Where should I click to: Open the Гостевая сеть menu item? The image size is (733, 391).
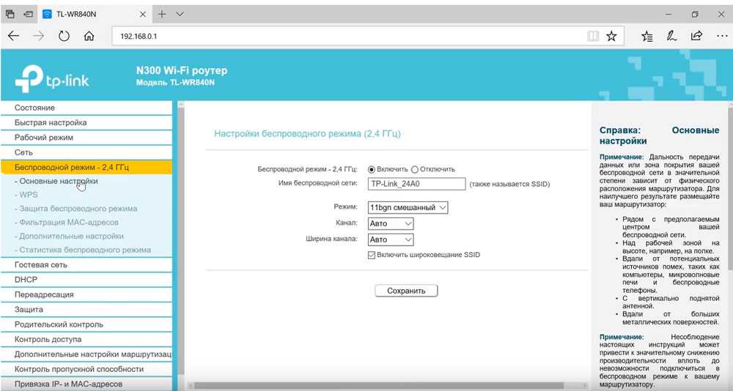[x=41, y=265]
